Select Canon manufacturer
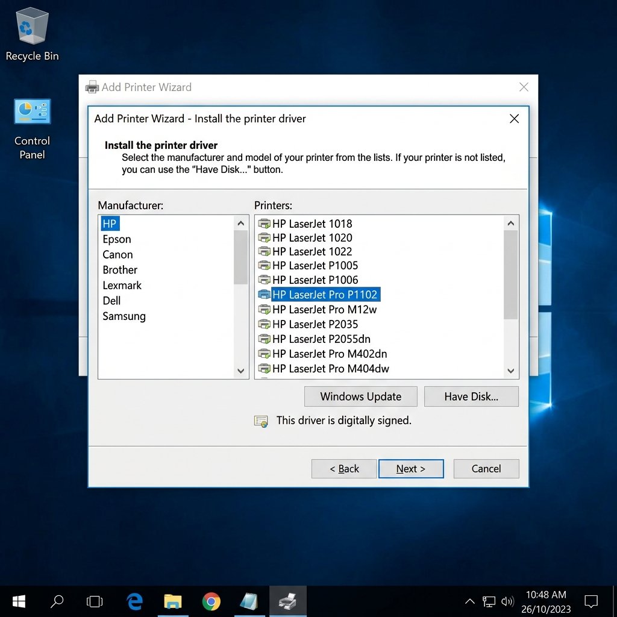Screen dimensions: 617x617 pyautogui.click(x=117, y=255)
